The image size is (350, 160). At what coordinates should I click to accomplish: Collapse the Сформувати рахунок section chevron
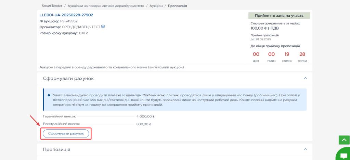pos(305,78)
